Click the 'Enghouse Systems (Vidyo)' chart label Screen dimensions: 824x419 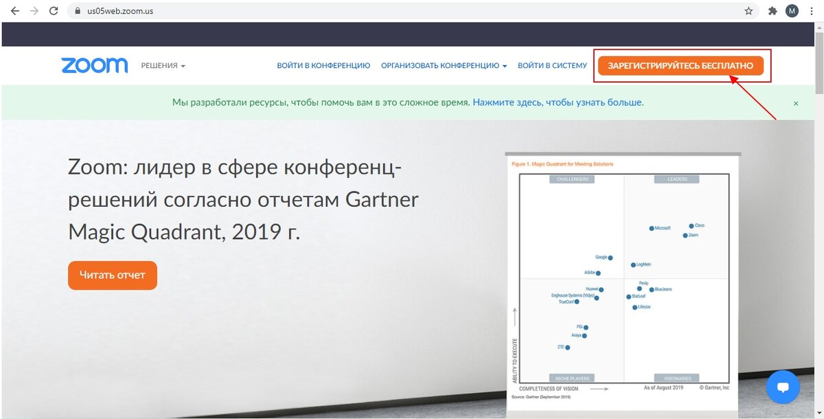coord(573,295)
